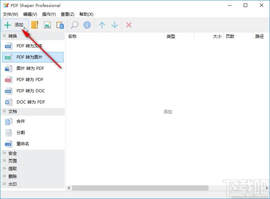Select DOC 转为 PDF option
Viewport: 270px width, 199px height.
33,102
